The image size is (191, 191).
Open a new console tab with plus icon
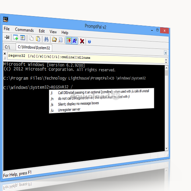[15, 37]
